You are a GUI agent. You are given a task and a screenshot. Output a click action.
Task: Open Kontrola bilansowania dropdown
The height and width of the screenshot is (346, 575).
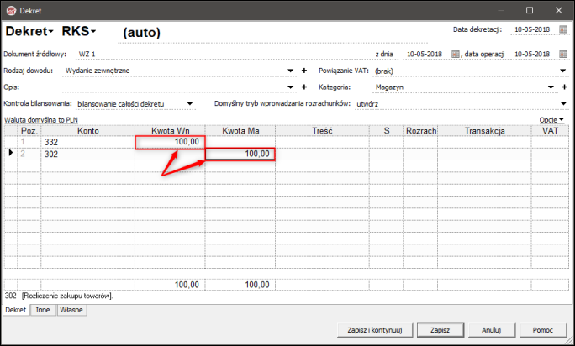point(190,104)
